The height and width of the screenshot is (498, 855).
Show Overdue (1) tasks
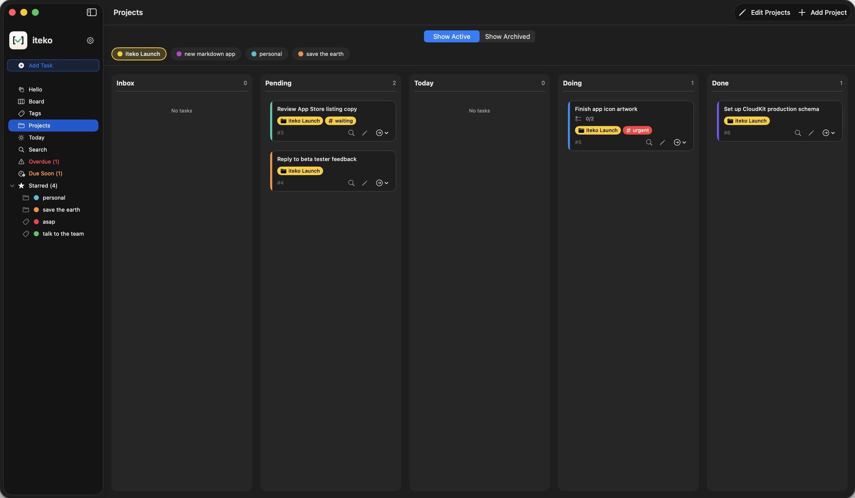point(53,162)
